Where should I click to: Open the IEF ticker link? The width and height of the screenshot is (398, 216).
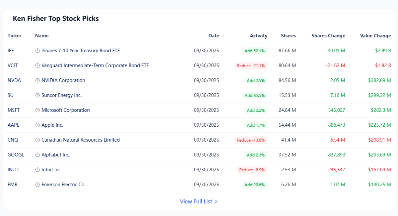pos(11,51)
